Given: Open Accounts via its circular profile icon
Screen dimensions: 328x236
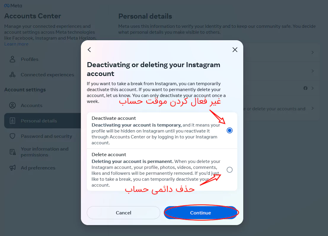Looking at the screenshot, I should pyautogui.click(x=12, y=105).
